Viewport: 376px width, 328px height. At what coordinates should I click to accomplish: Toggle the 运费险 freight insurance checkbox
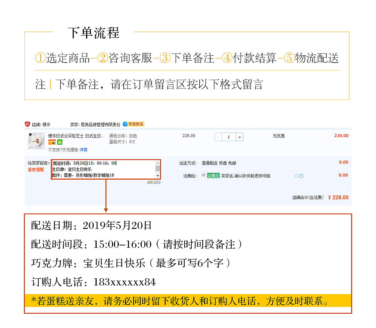(203, 175)
